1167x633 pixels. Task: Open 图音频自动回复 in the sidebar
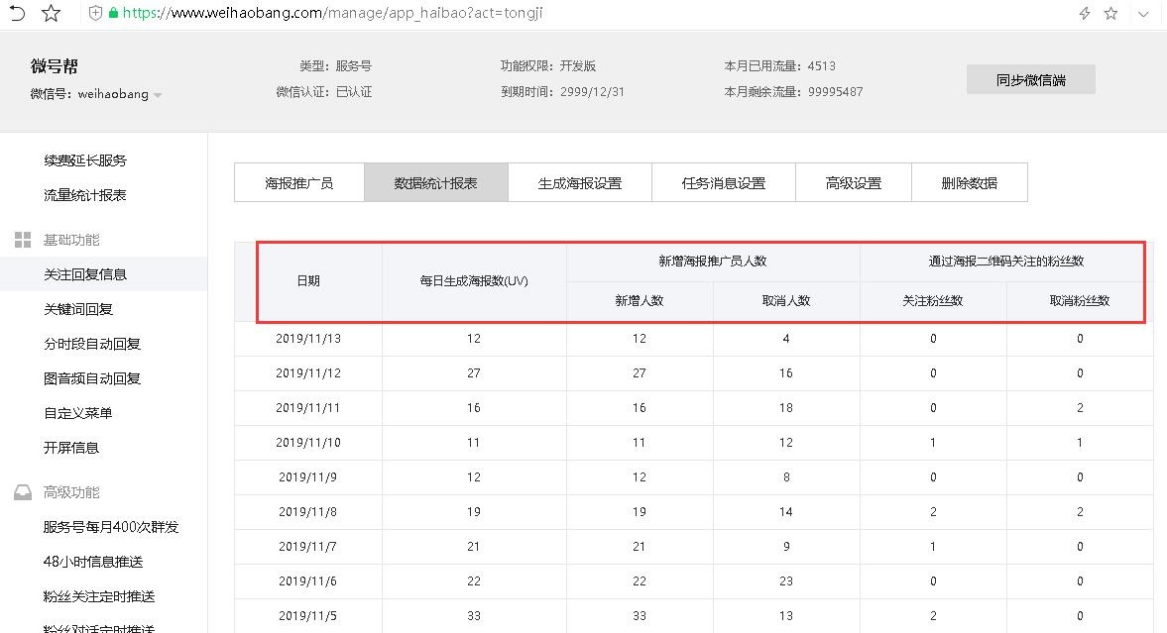coord(92,378)
